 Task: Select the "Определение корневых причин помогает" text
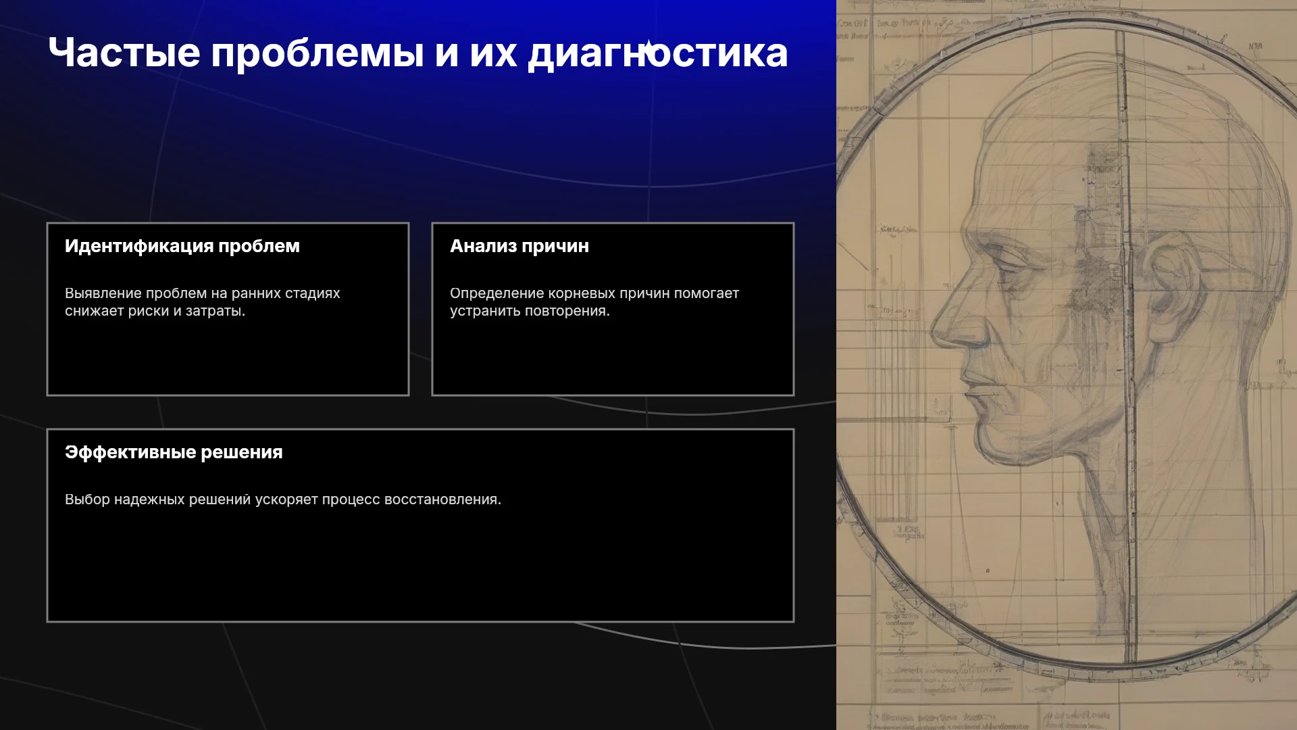click(594, 293)
